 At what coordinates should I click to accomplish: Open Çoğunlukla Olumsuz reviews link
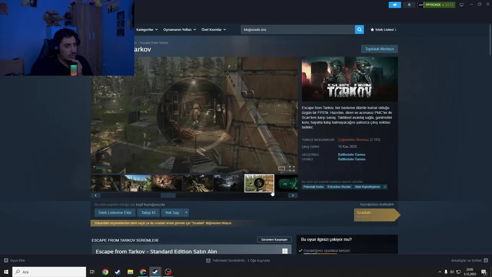pos(353,140)
